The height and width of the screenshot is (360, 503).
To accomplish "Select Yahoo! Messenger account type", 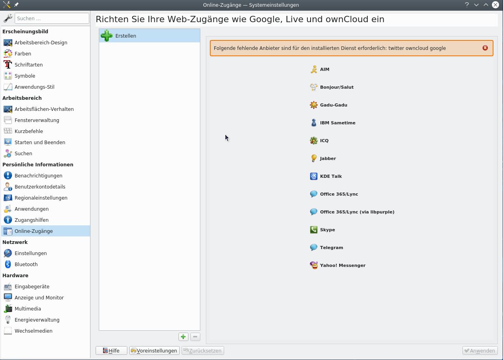I will 343,265.
